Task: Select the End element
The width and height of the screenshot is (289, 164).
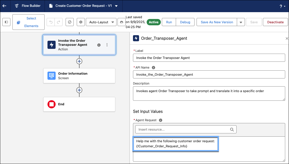Action: coord(79,104)
